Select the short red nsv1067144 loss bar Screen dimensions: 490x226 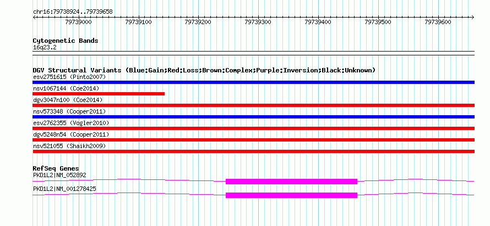coord(99,94)
